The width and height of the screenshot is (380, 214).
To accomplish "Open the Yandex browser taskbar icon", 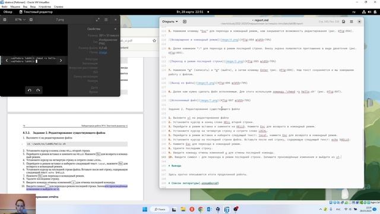I will [x=192, y=209].
